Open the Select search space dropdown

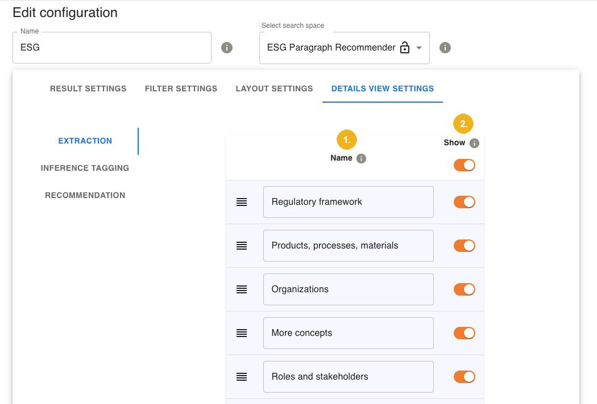tap(344, 48)
